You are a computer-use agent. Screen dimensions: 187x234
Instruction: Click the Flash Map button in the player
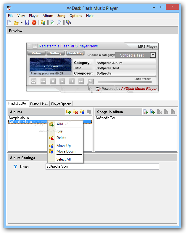pos(75,53)
